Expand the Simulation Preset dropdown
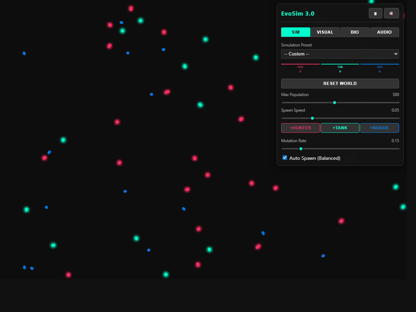This screenshot has width=416, height=312. [x=340, y=54]
